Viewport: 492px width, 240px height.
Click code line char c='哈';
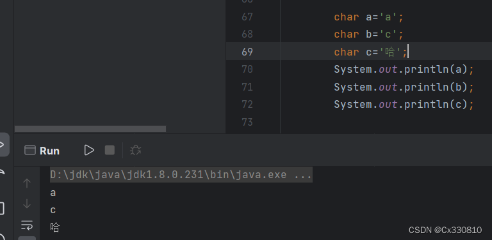pos(371,52)
